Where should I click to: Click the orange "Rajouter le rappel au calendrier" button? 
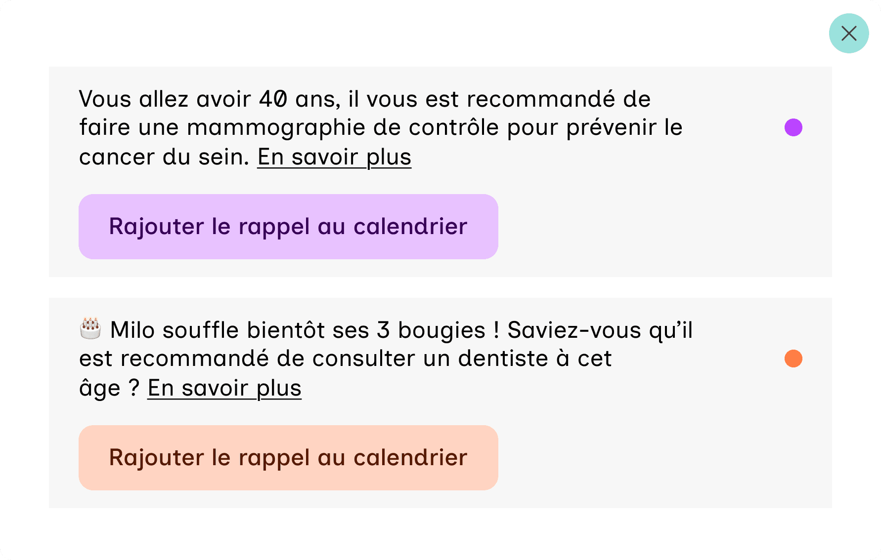(x=288, y=458)
